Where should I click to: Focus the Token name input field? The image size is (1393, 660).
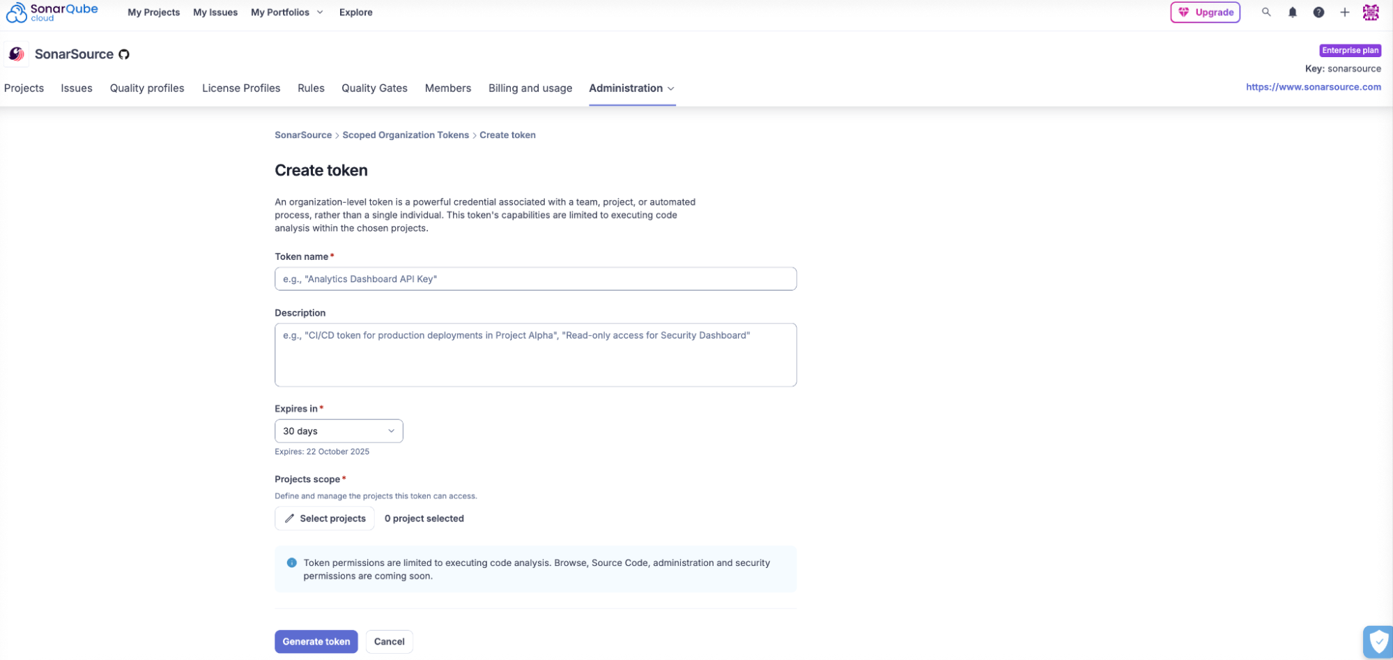coord(535,279)
